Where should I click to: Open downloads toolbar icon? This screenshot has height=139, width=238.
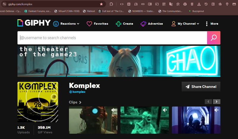click(199, 4)
